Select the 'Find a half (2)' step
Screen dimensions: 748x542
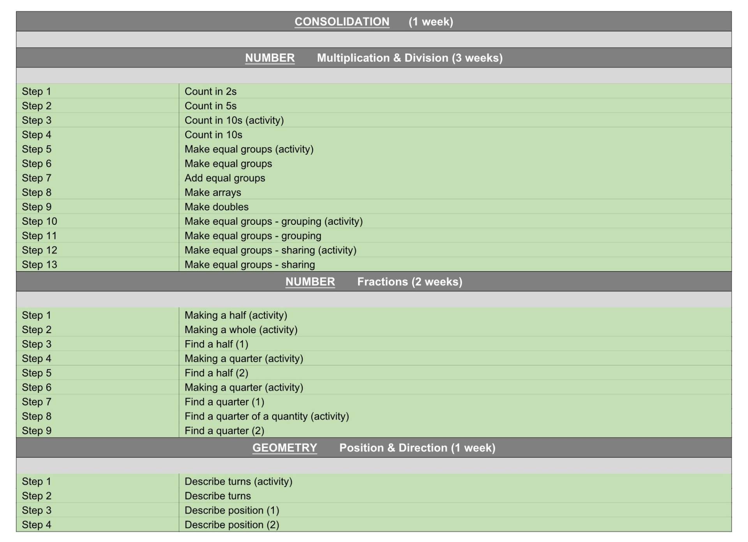point(216,373)
